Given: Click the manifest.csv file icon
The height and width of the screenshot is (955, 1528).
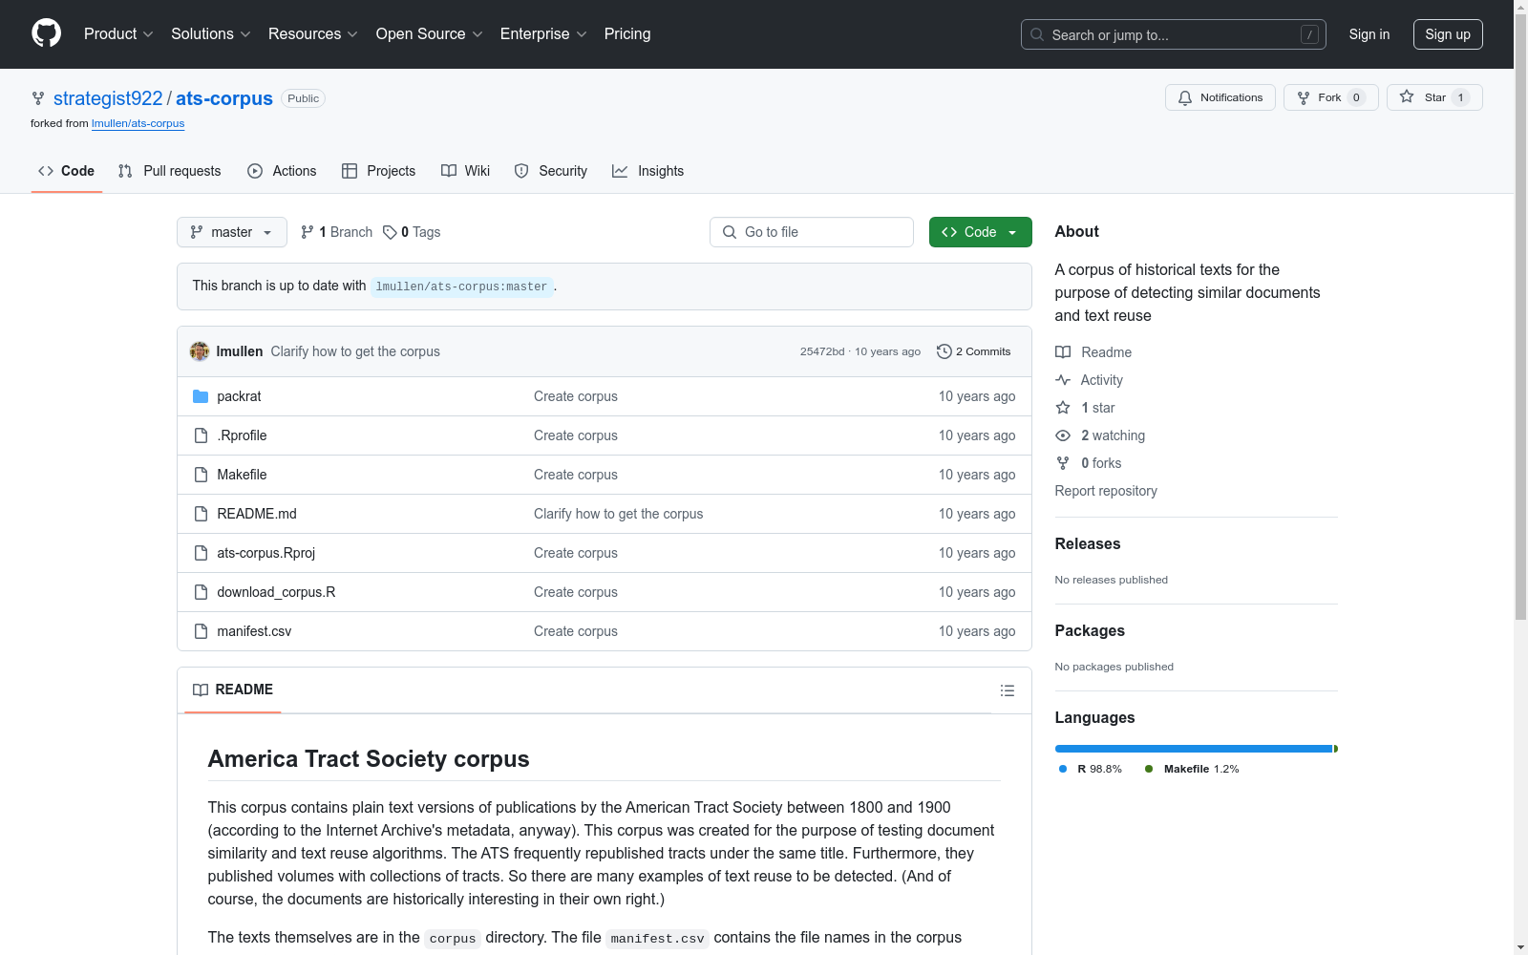Looking at the screenshot, I should [x=201, y=631].
